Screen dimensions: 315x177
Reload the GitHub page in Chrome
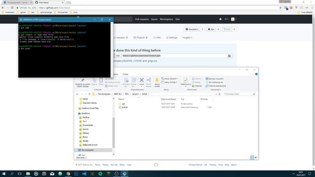click(x=12, y=8)
